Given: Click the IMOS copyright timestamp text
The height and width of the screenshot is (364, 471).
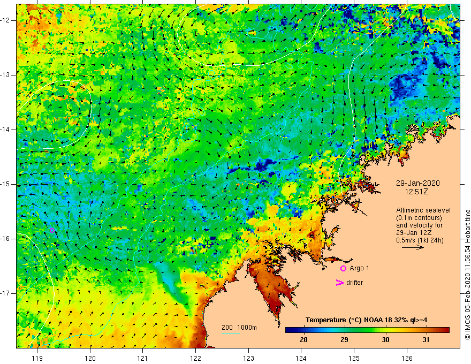Looking at the screenshot, I should click(467, 275).
